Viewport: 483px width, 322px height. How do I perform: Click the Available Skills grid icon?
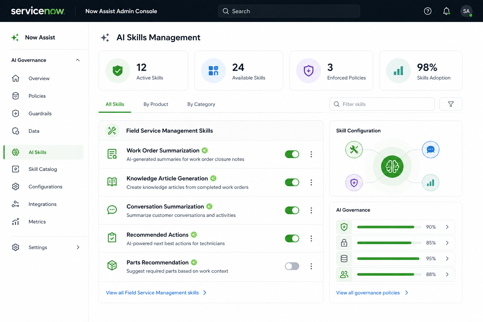click(x=214, y=70)
